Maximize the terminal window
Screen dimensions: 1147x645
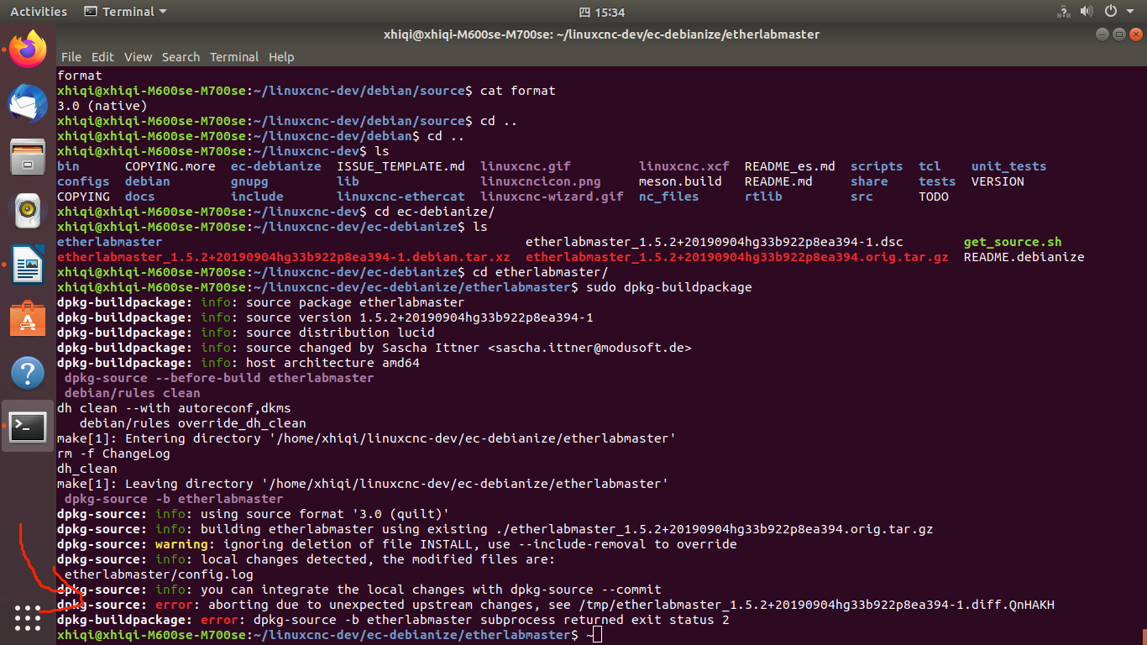(x=1118, y=34)
